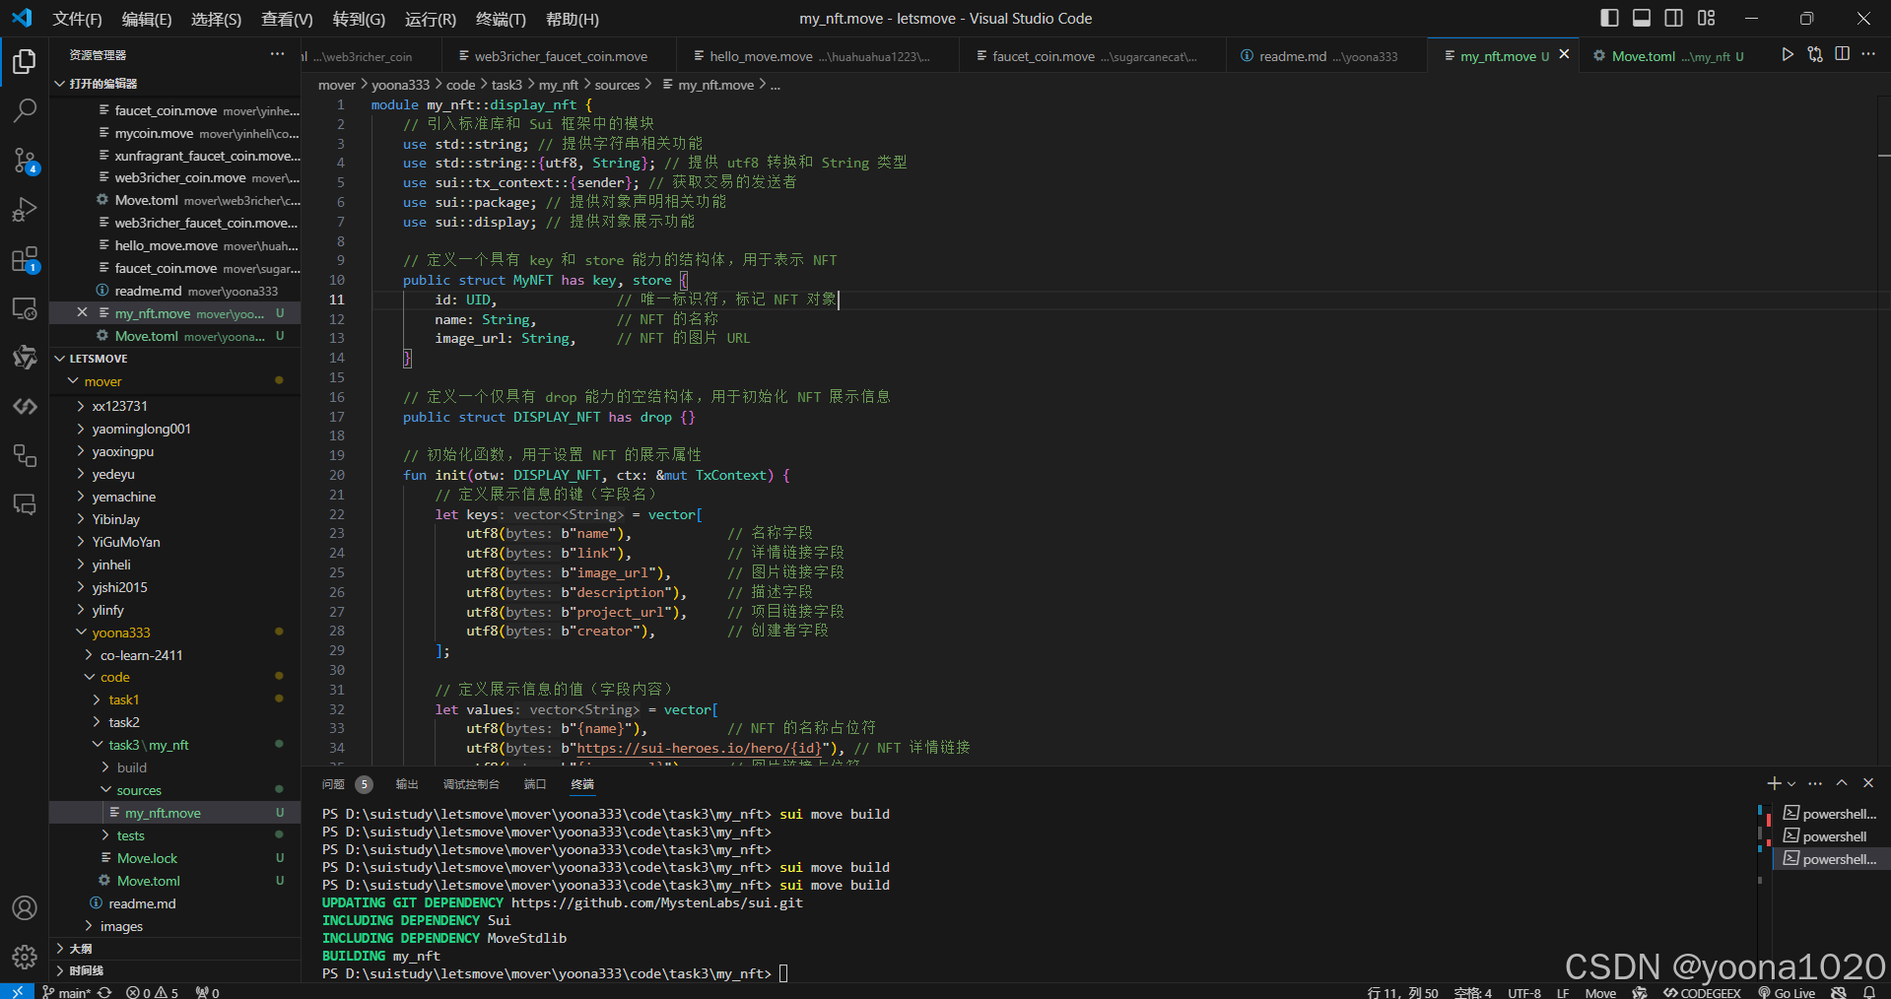Switch to the 调试控制台 panel tab

tap(471, 784)
